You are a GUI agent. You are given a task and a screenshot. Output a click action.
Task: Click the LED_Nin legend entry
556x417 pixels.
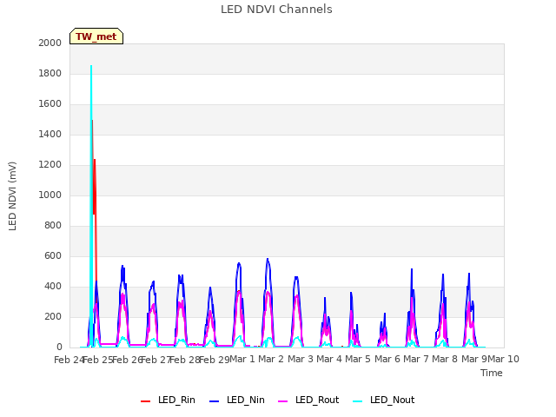click(x=237, y=400)
